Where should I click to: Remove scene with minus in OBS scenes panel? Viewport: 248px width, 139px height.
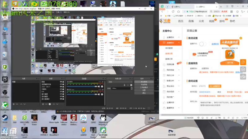pos(17,104)
